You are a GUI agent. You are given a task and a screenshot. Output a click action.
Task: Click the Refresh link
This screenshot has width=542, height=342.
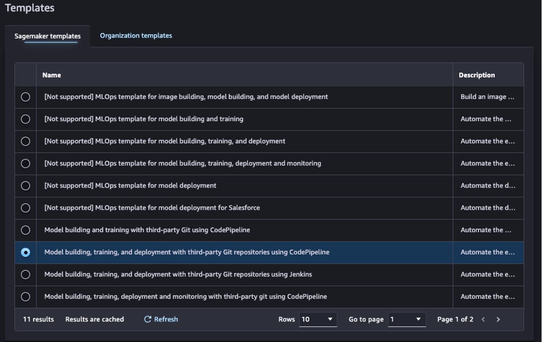[166, 319]
